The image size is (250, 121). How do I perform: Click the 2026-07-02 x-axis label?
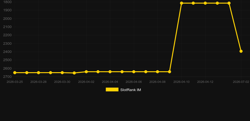241,82
